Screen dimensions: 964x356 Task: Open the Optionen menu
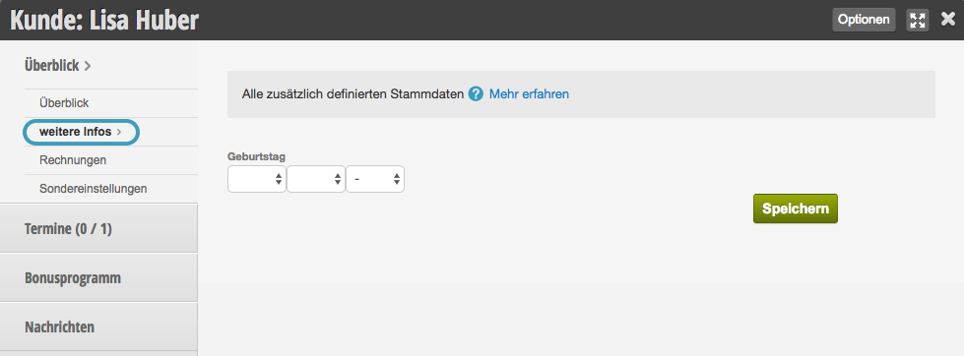[x=864, y=20]
